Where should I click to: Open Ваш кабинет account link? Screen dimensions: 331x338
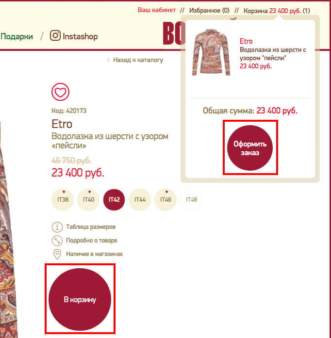(157, 10)
